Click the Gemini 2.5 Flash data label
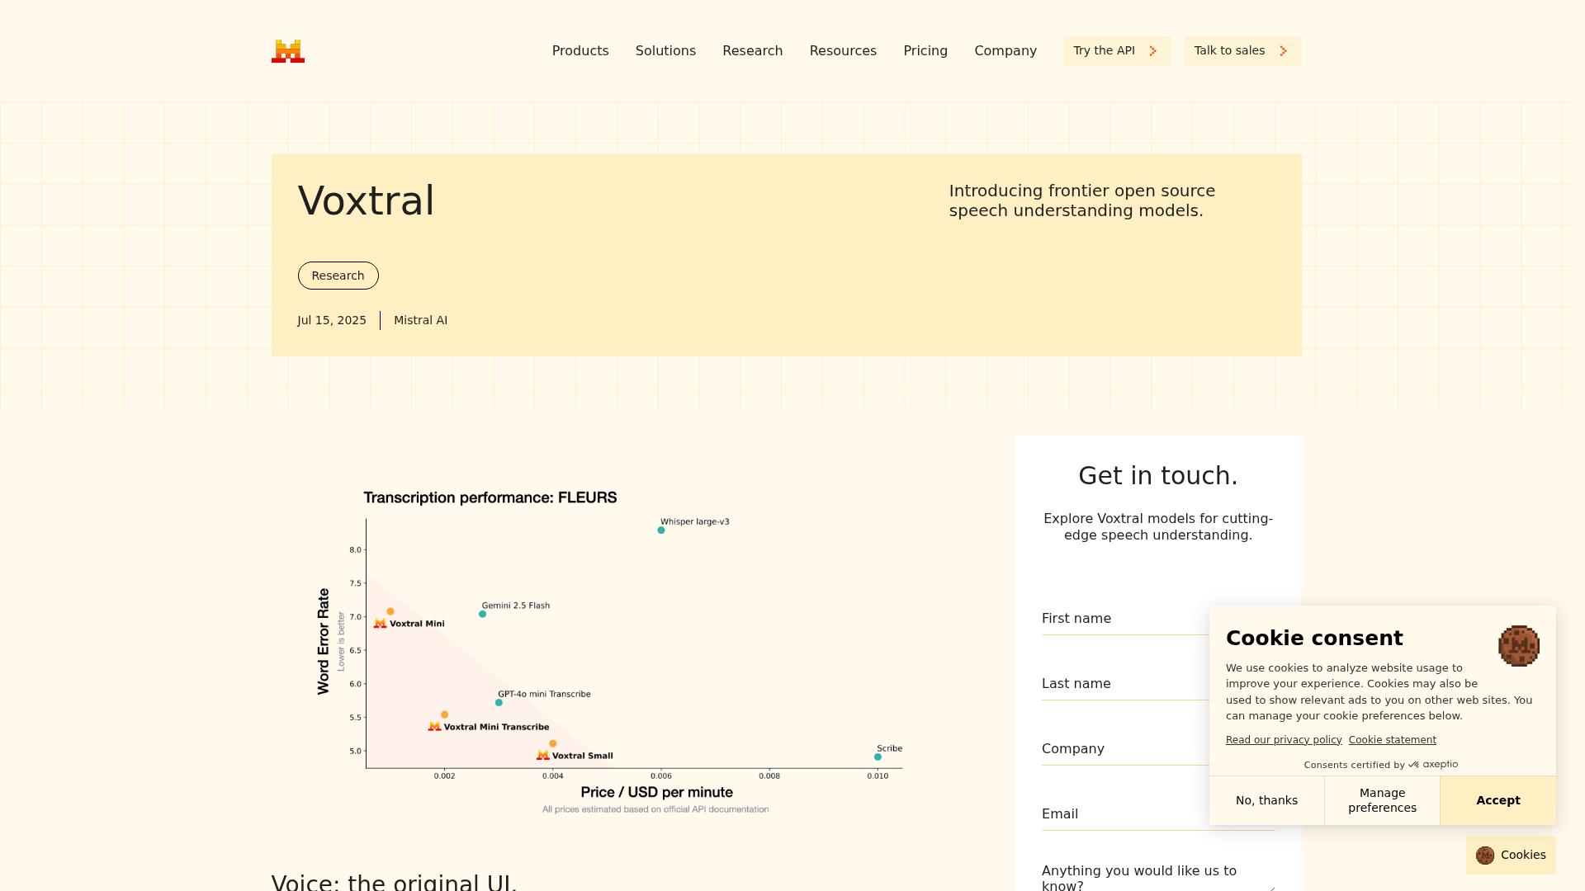 (516, 606)
